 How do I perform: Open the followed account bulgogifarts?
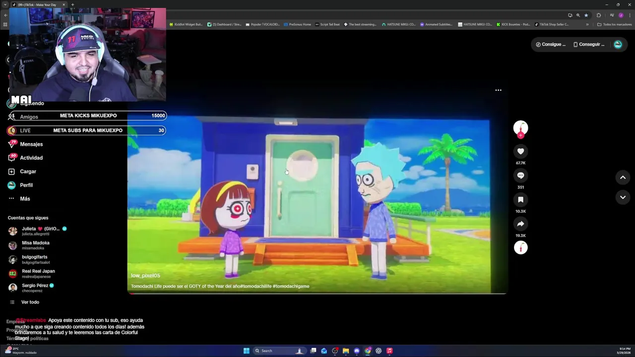[30, 259]
